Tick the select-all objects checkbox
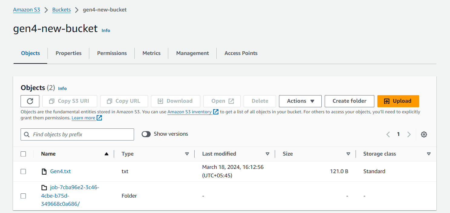Screen dimensions: 450x213 click(x=23, y=154)
